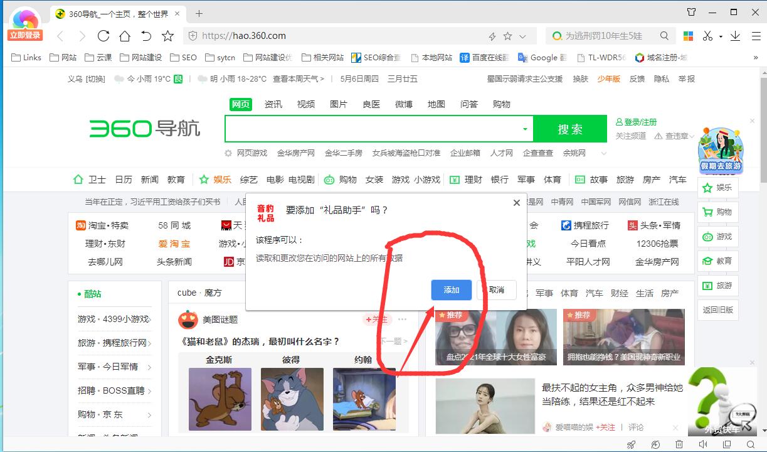Click the 彼得 answer thumbnail
Viewport: 767px width, 452px height.
click(x=292, y=399)
